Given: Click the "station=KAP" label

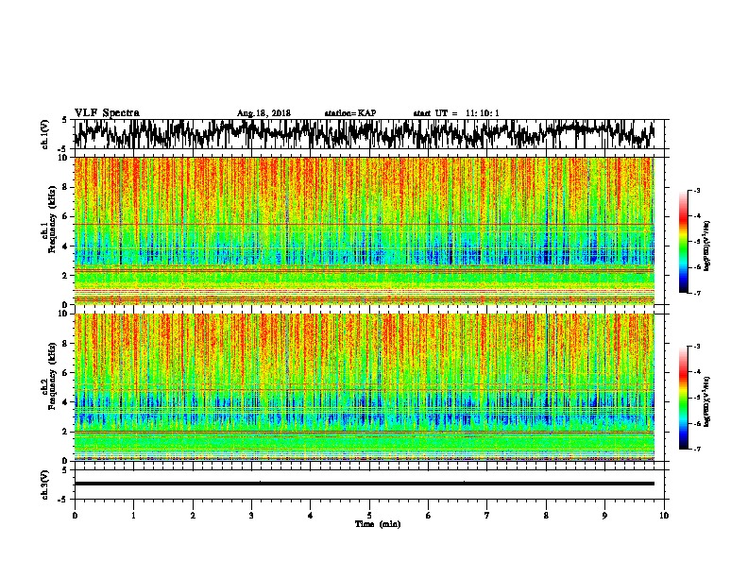Looking at the screenshot, I should 350,113.
